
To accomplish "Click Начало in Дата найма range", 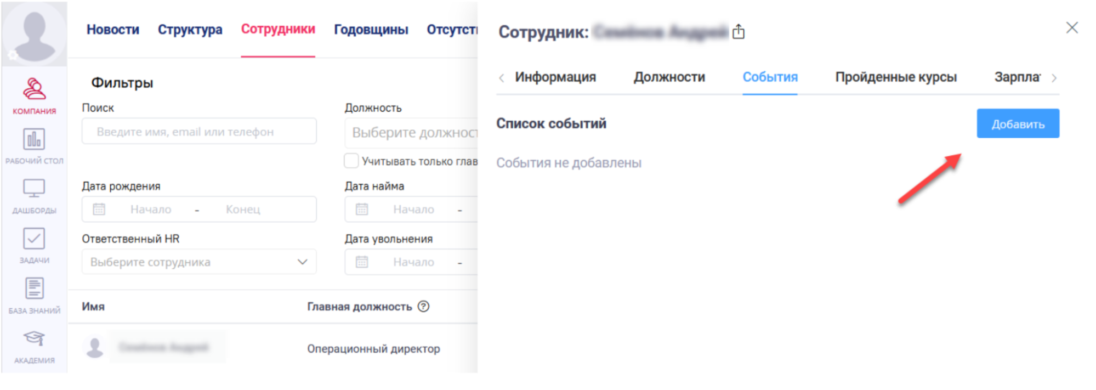I will (413, 209).
